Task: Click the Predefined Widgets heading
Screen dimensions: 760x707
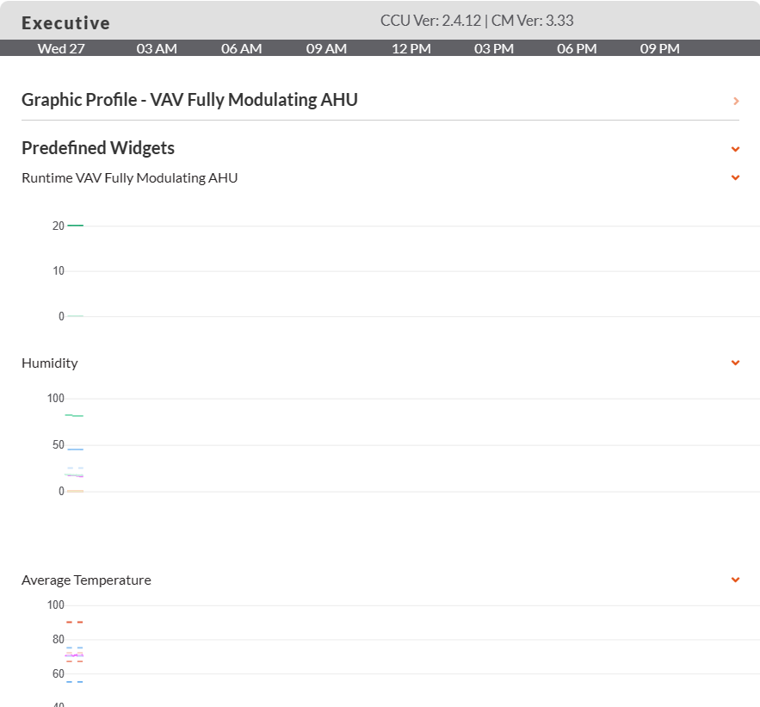Action: pyautogui.click(x=98, y=148)
